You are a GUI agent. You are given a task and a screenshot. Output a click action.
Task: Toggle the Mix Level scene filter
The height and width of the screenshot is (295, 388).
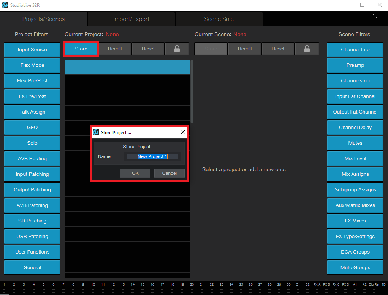click(x=355, y=159)
